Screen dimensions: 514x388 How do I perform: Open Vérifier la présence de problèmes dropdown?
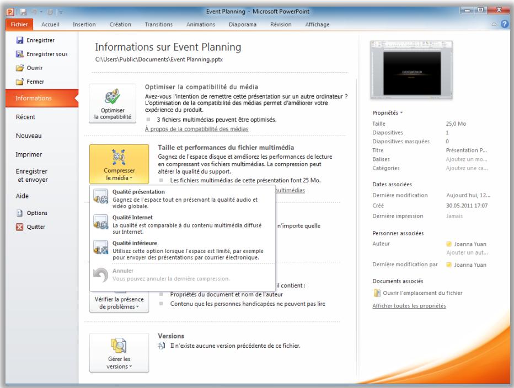(x=119, y=303)
